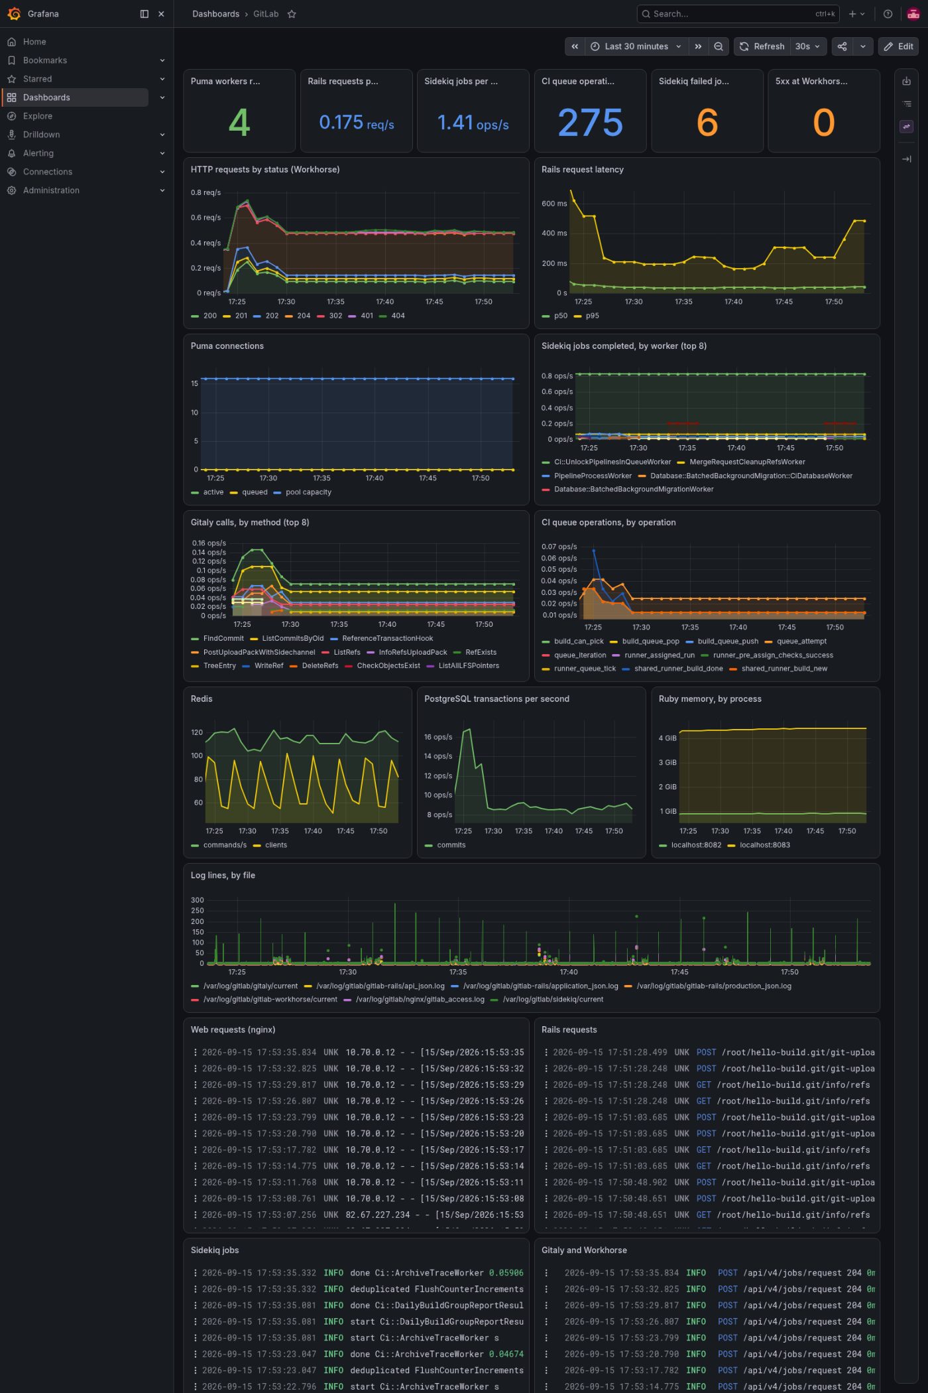Image resolution: width=928 pixels, height=1393 pixels.
Task: Collapse the right side rail arrow
Action: coord(907,159)
